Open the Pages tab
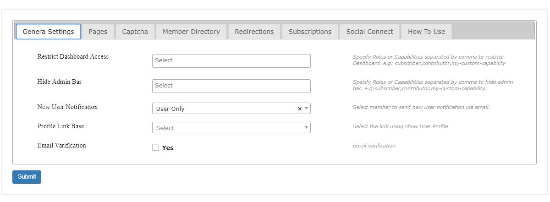This screenshot has height=202, width=550. [98, 32]
